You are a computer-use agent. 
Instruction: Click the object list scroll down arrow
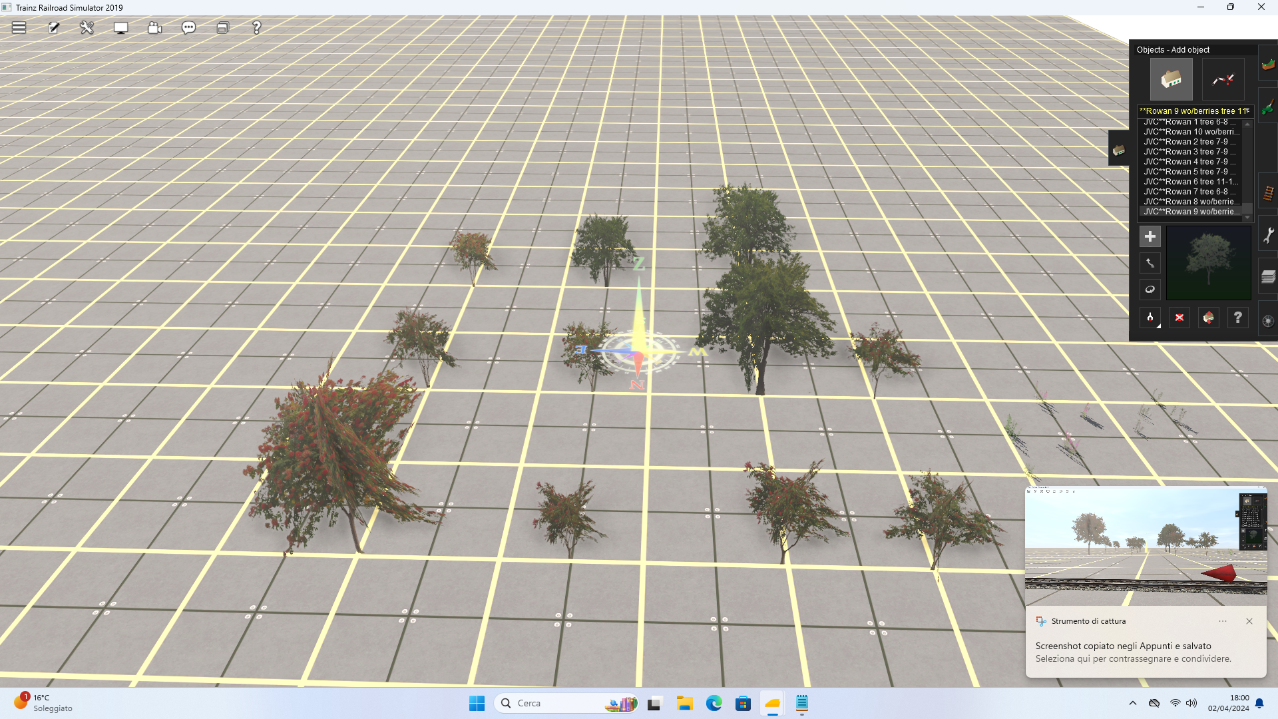pyautogui.click(x=1247, y=217)
